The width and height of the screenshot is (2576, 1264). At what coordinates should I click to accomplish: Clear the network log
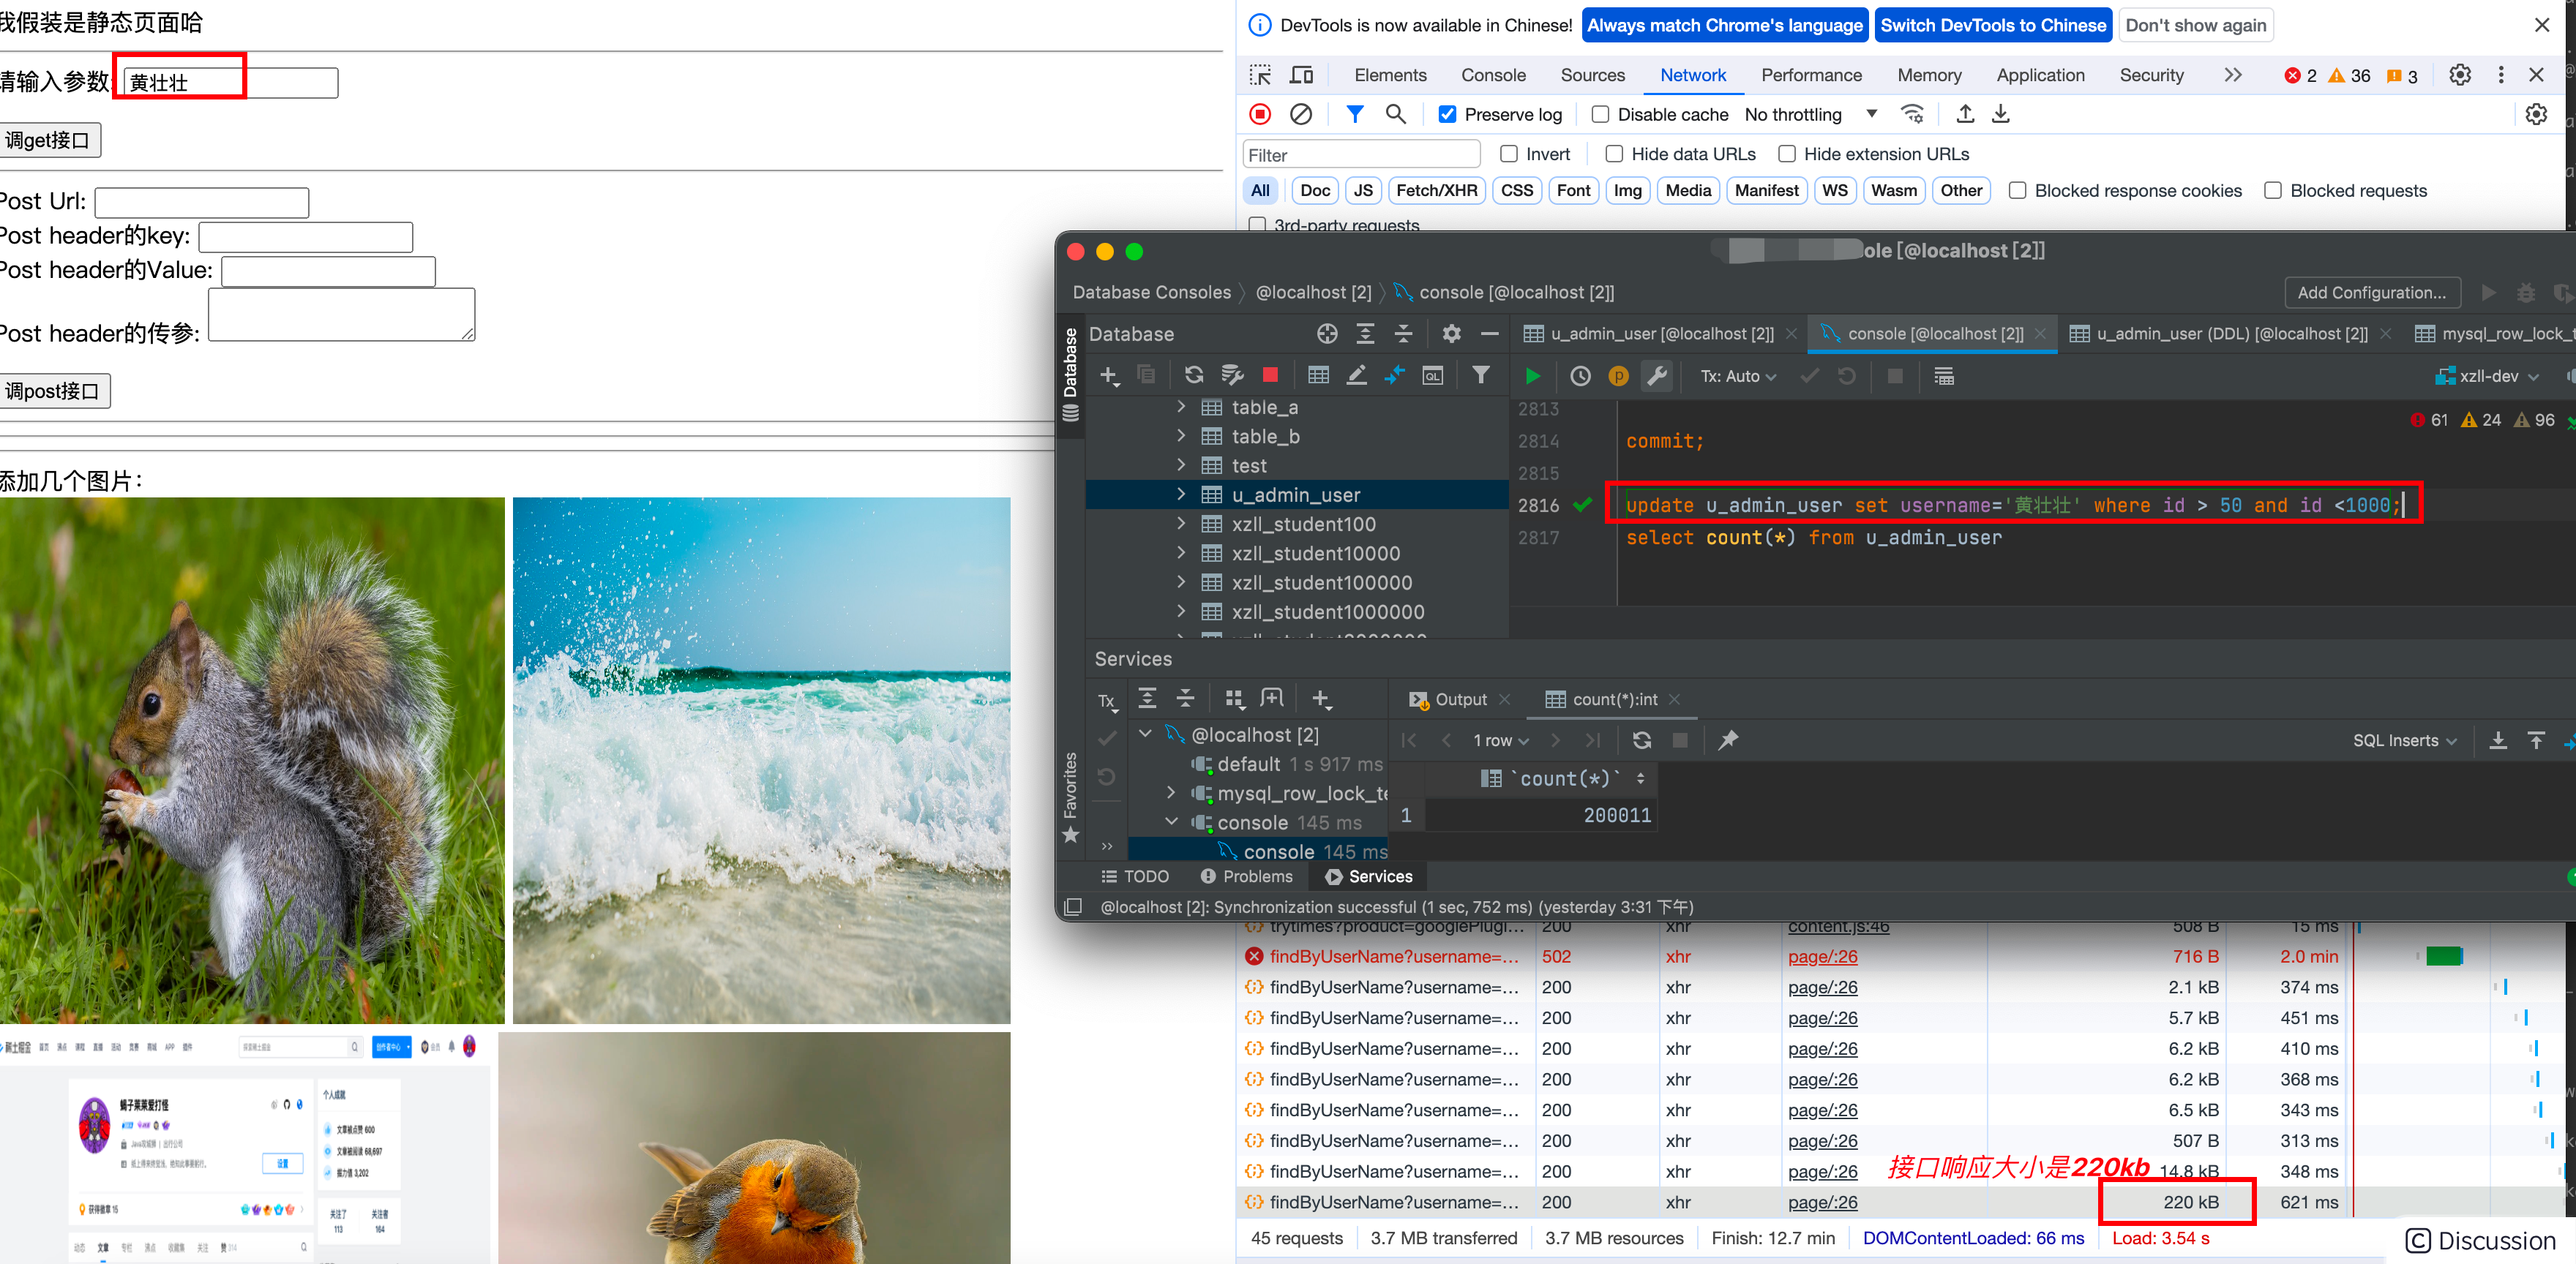[x=1301, y=114]
